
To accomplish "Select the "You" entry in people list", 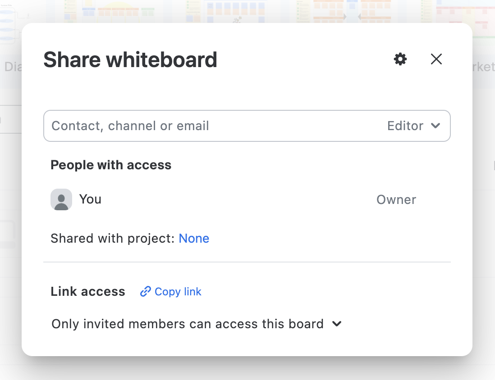I will pos(90,199).
